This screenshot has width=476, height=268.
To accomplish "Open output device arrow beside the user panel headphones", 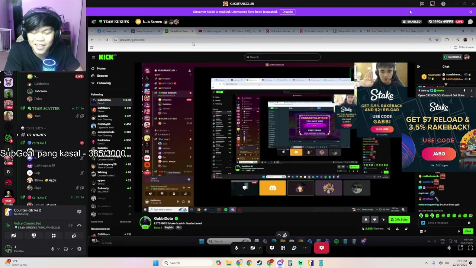I will pos(71,249).
